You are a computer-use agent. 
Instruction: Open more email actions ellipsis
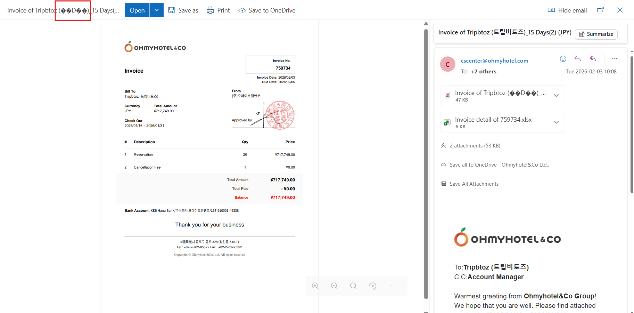615,59
